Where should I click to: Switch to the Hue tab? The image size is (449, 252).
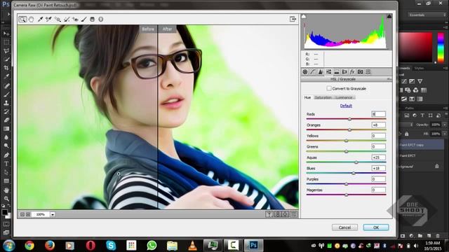tap(307, 97)
